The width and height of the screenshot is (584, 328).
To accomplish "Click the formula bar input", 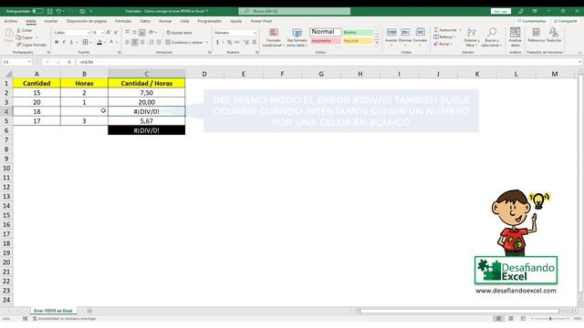I will 328,62.
